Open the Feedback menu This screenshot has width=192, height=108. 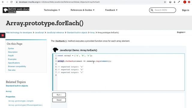pos(111,10)
